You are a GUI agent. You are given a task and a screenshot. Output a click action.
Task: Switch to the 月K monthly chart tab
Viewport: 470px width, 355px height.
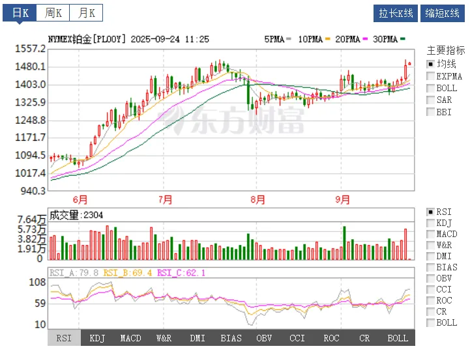coord(86,13)
